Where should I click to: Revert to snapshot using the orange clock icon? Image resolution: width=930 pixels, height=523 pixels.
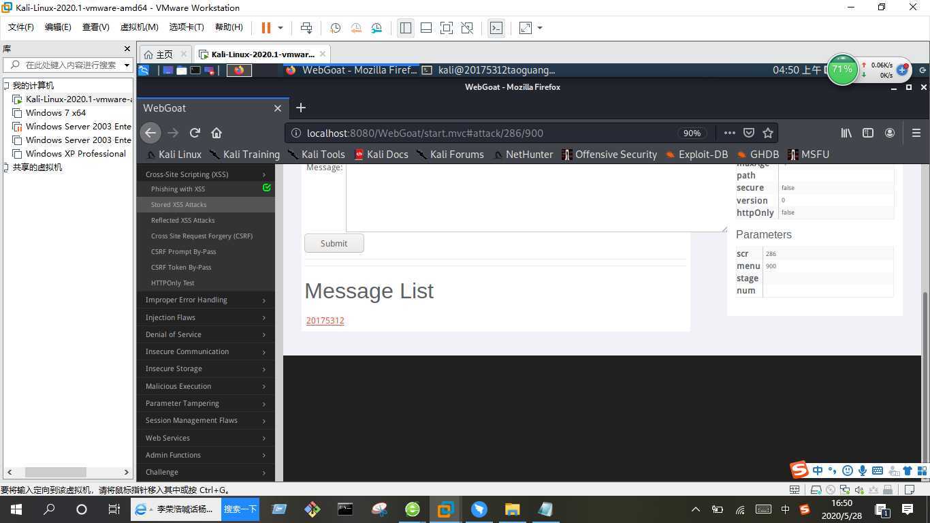(356, 28)
